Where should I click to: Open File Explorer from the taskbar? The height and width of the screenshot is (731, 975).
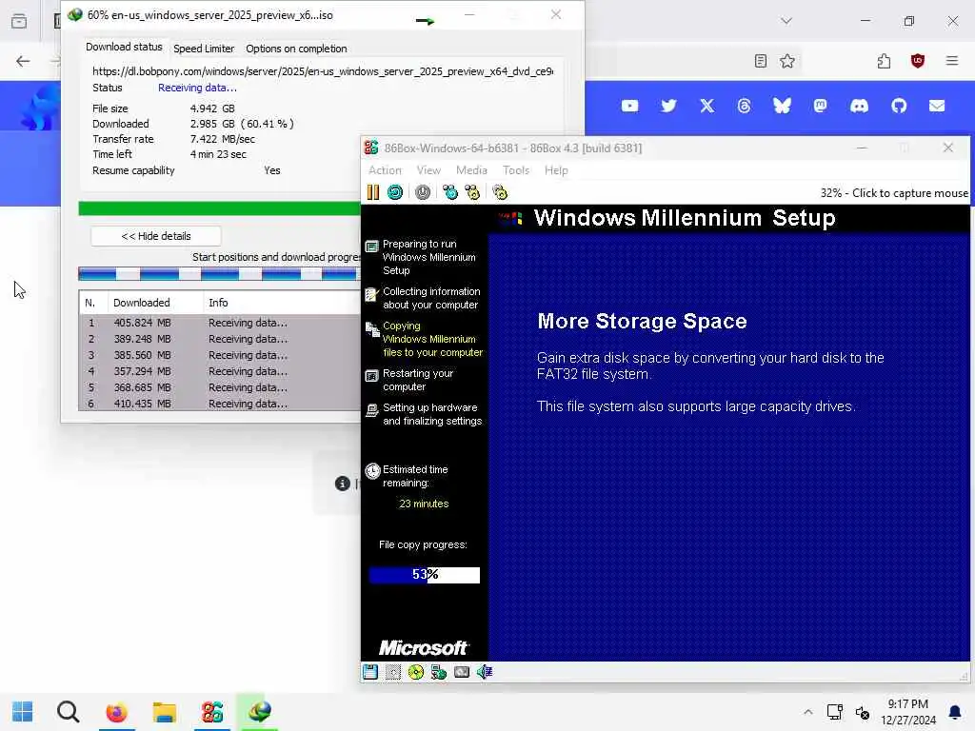click(164, 712)
